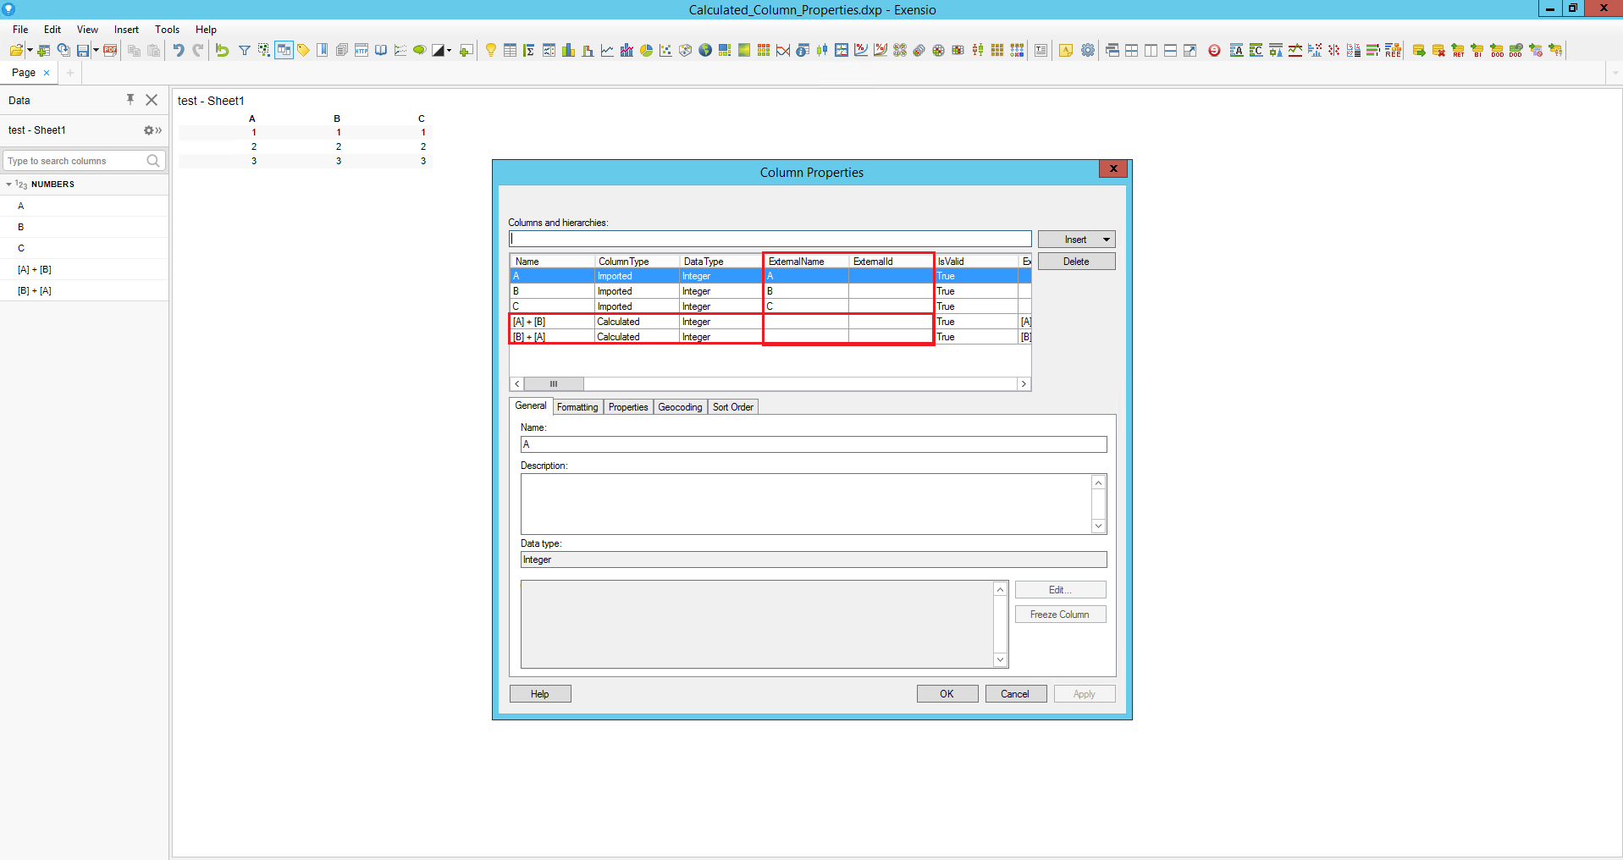Image resolution: width=1623 pixels, height=860 pixels.
Task: Click the Type to search columns field
Action: click(x=75, y=161)
